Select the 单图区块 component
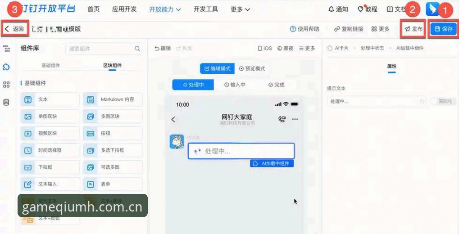This screenshot has height=234, width=459. 50,117
